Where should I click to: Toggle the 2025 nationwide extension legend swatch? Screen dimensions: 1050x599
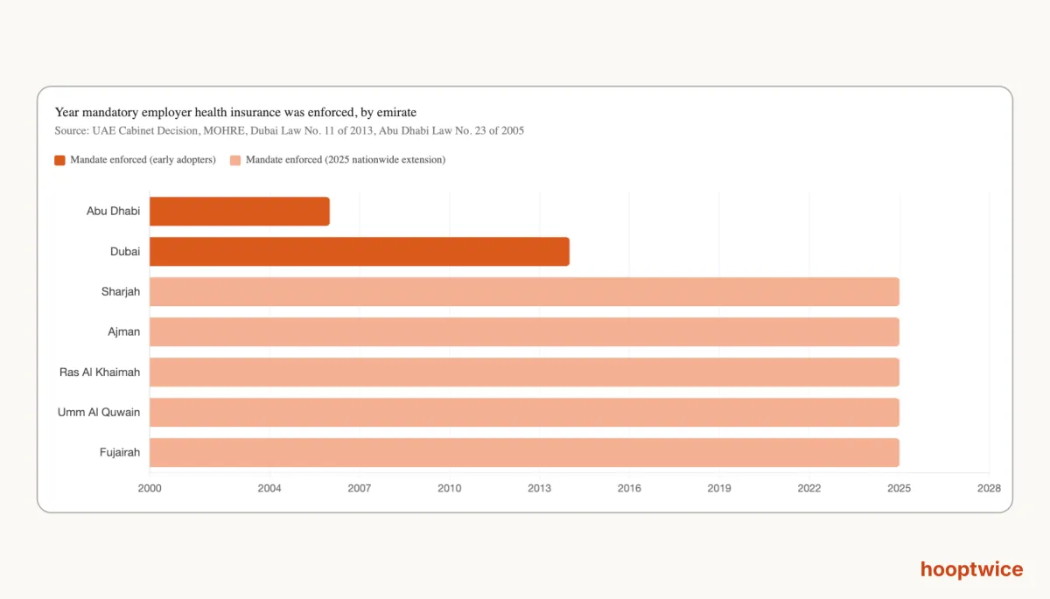click(235, 160)
